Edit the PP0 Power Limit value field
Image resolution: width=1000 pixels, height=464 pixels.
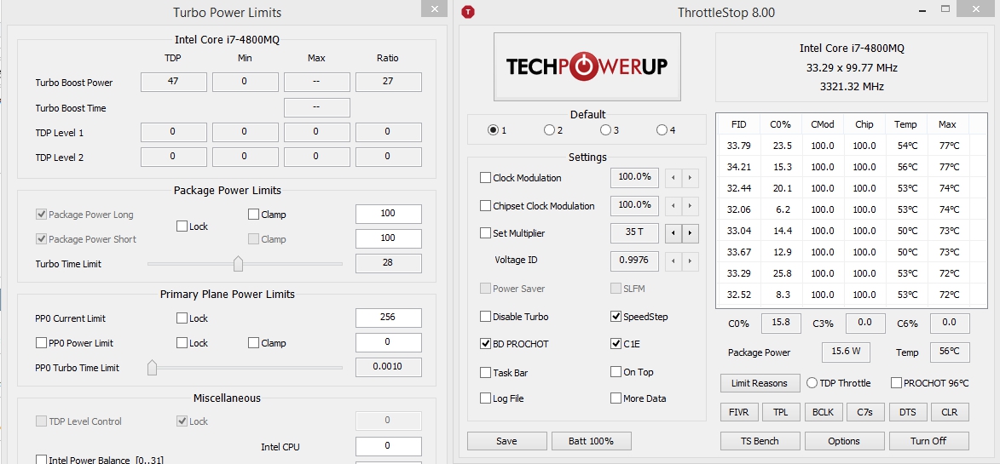pyautogui.click(x=389, y=342)
